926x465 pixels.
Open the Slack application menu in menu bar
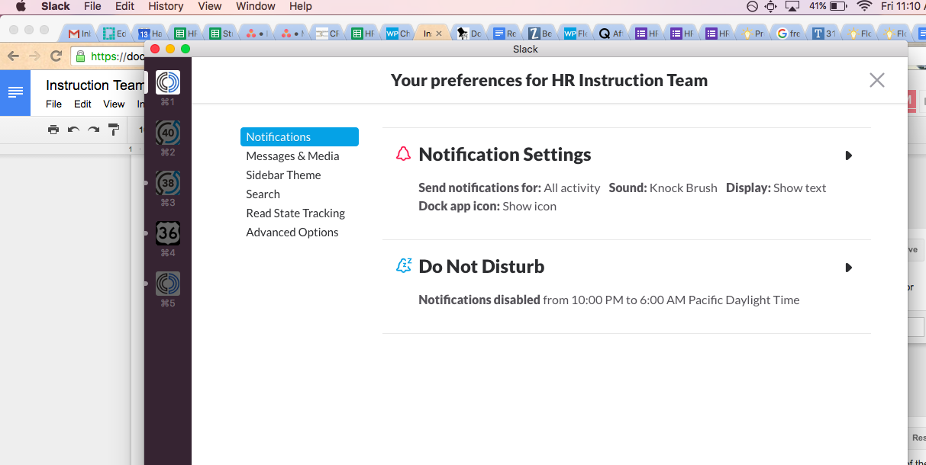56,6
